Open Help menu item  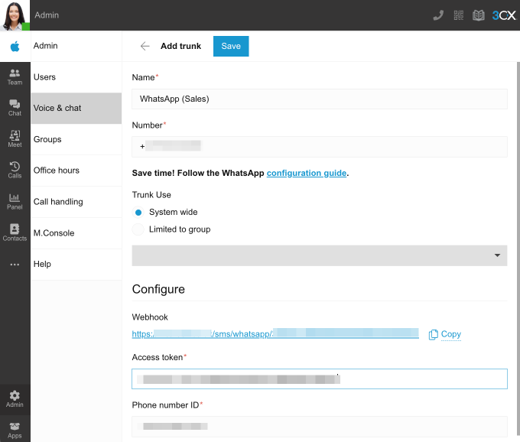pos(76,265)
